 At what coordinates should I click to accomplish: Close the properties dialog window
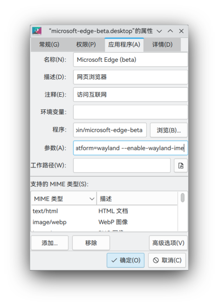coord(181,31)
